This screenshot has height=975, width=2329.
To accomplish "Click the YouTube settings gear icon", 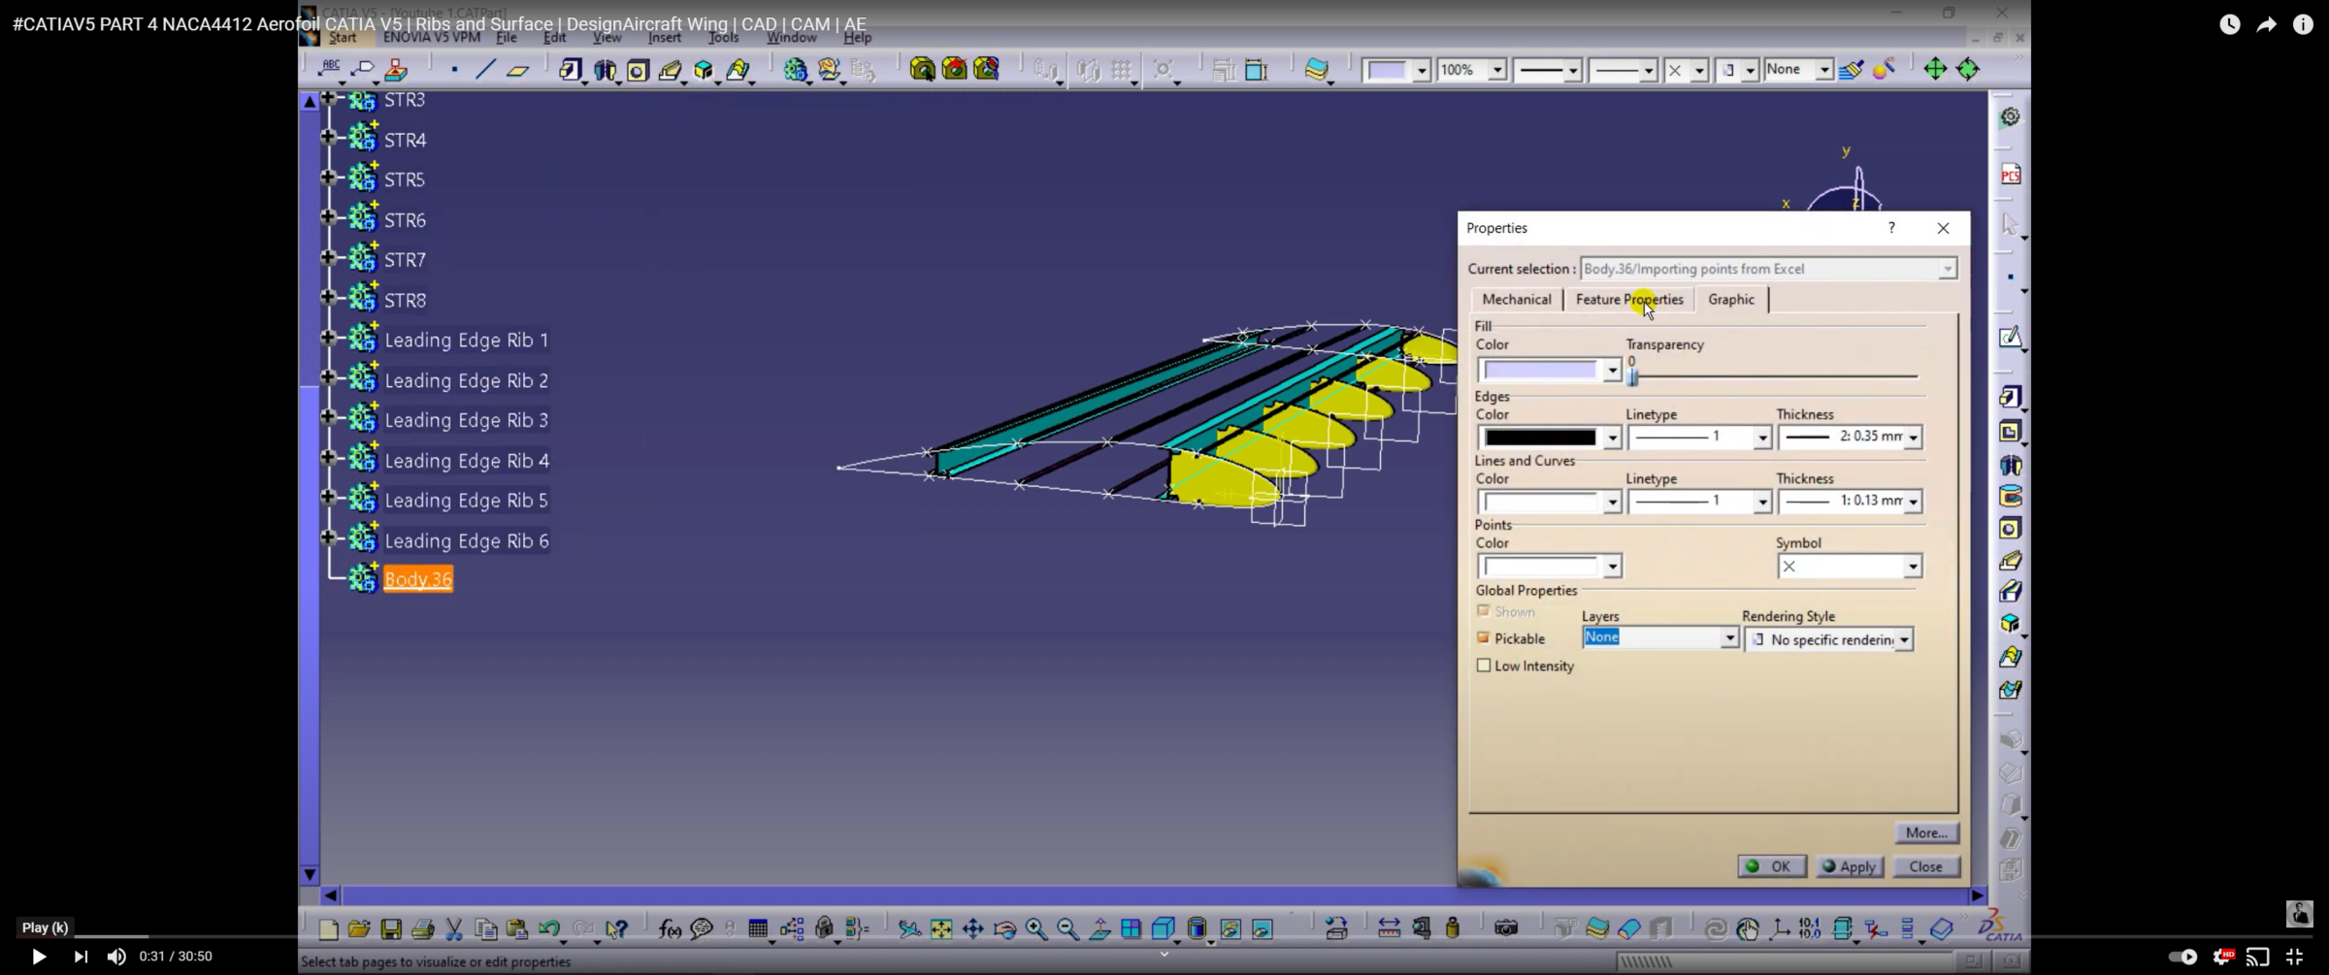I will pos(2223,957).
